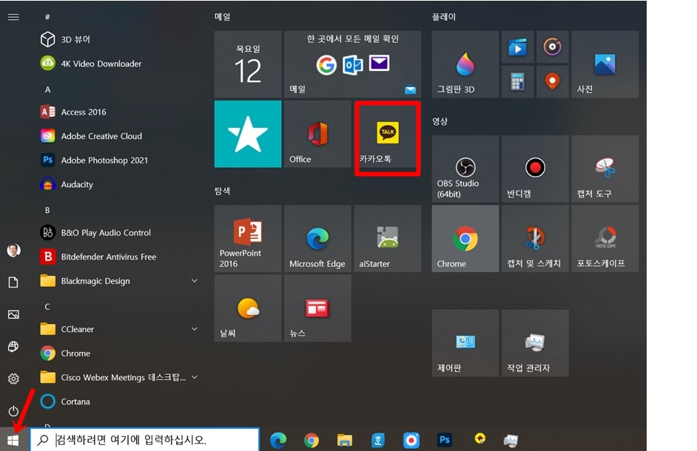This screenshot has height=451, width=697.
Task: Launch PowerPoint 2016 tile
Action: click(248, 239)
